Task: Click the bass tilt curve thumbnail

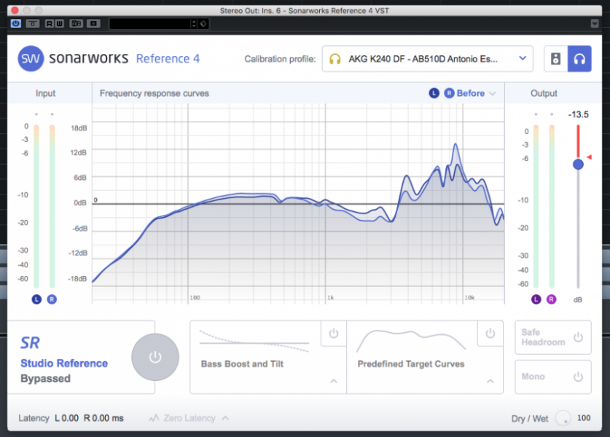Action: pyautogui.click(x=254, y=342)
